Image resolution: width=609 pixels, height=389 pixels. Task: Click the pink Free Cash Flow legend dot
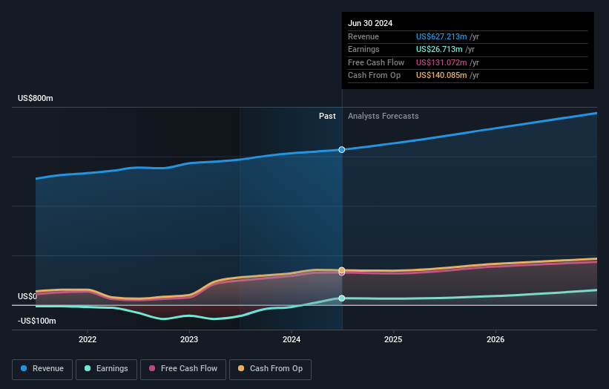152,368
